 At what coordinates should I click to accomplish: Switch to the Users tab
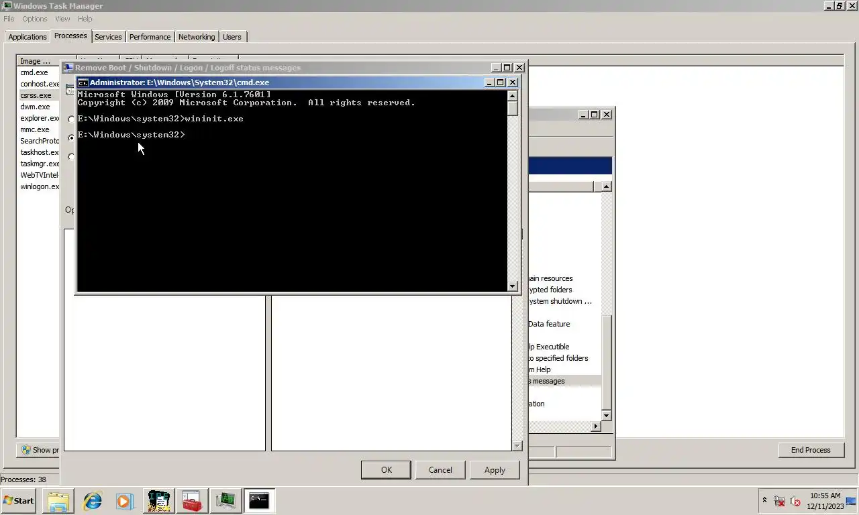point(232,37)
